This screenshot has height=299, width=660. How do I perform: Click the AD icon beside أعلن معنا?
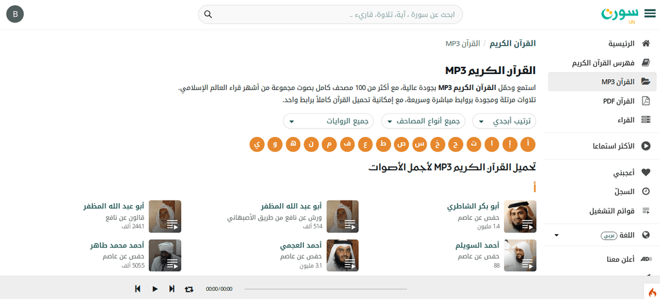(645, 258)
